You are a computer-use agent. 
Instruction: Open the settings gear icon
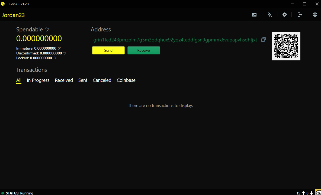click(x=285, y=15)
